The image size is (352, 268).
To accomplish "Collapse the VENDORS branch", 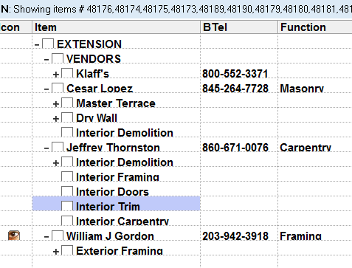I will tap(46, 60).
